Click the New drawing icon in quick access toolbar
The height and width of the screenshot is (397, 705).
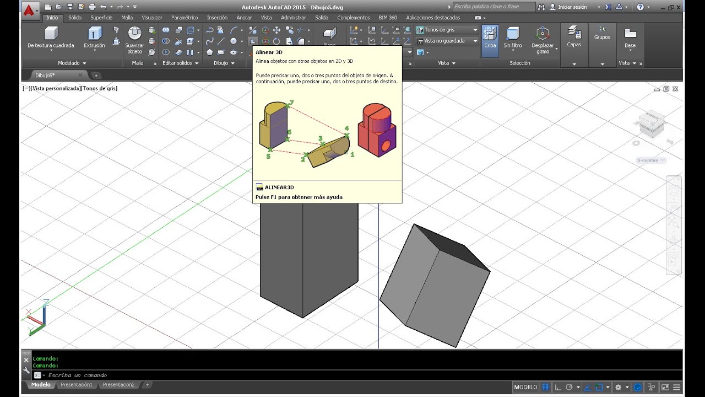pyautogui.click(x=48, y=7)
